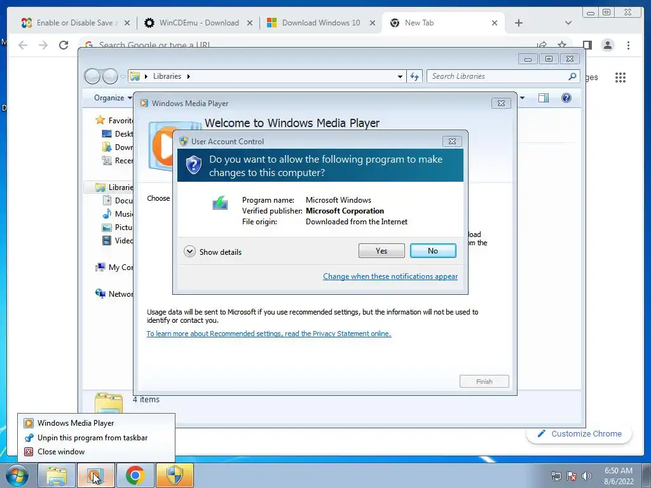
Task: Open Google apps grid icon
Action: click(x=620, y=77)
